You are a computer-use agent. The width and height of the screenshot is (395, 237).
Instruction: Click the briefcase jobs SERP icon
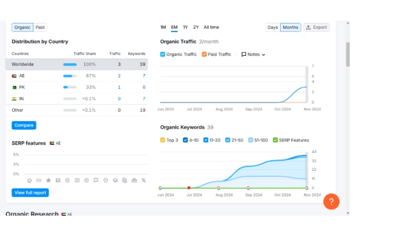tap(134, 181)
